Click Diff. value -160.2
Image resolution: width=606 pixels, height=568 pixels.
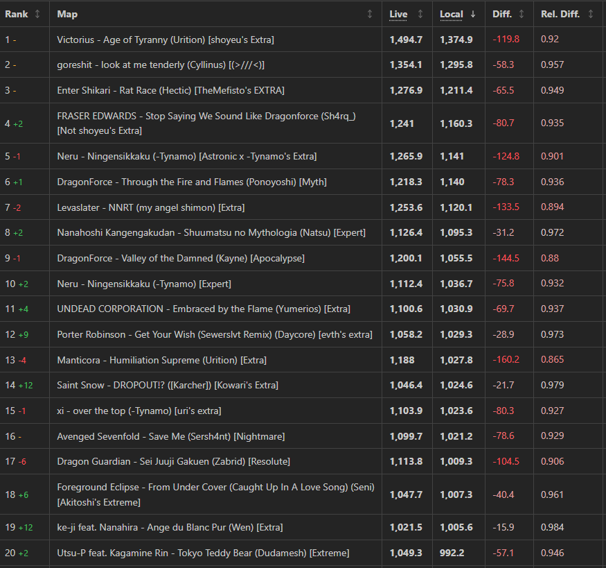[x=506, y=359]
